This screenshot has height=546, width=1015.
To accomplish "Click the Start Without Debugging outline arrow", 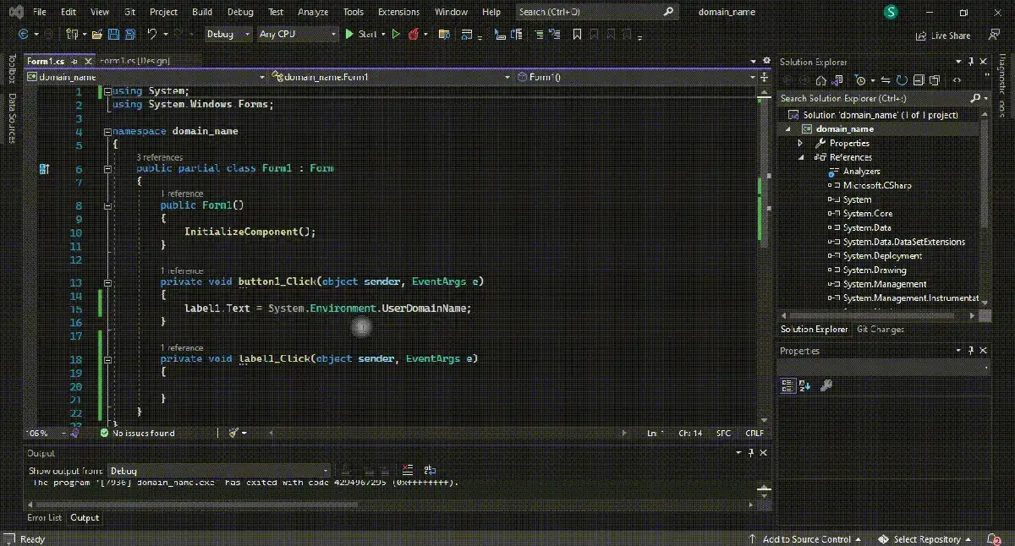I will tap(395, 35).
